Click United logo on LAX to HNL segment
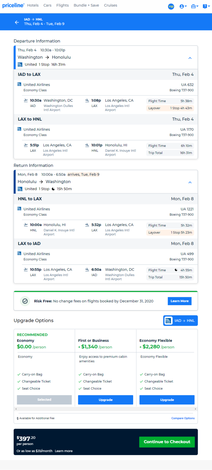 19,129
